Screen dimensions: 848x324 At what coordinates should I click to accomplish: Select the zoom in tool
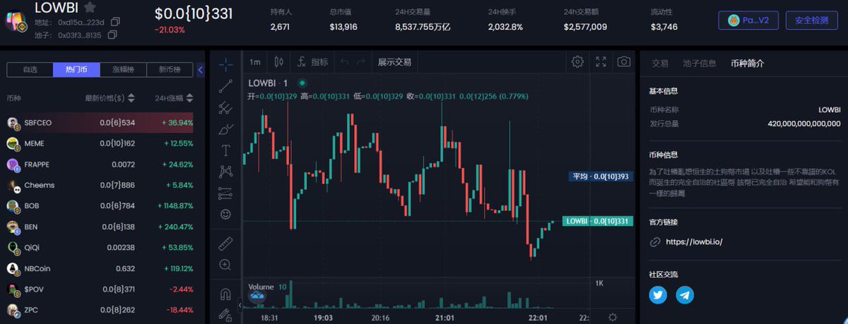[225, 265]
